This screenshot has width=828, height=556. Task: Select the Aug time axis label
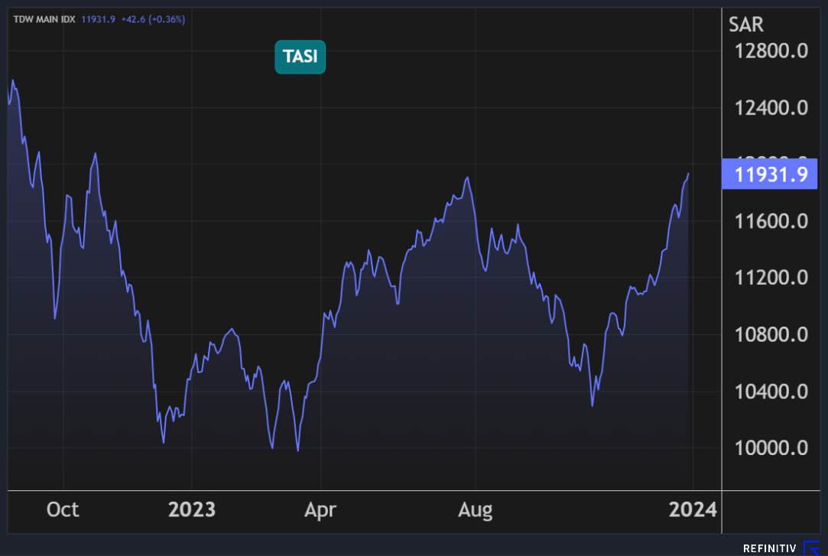tap(476, 509)
